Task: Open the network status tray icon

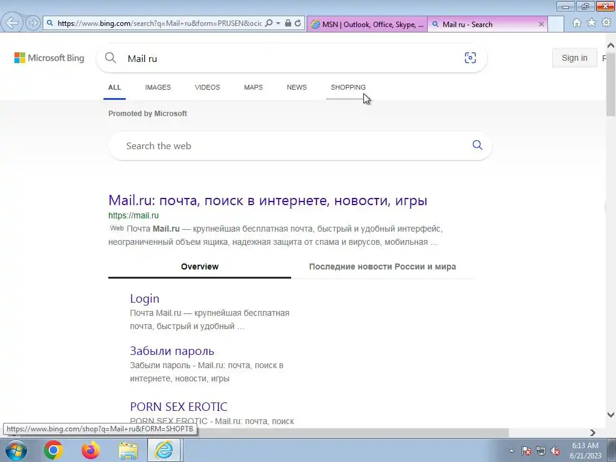Action: tap(541, 451)
